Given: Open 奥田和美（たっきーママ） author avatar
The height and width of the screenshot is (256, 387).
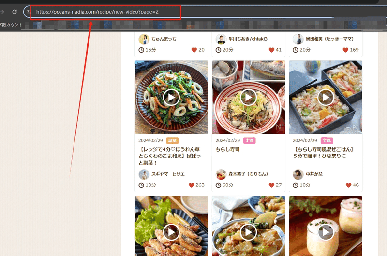Looking at the screenshot, I should (298, 39).
